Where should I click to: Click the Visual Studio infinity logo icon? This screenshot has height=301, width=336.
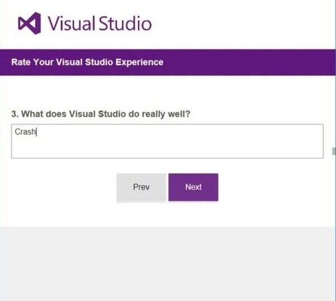[30, 23]
